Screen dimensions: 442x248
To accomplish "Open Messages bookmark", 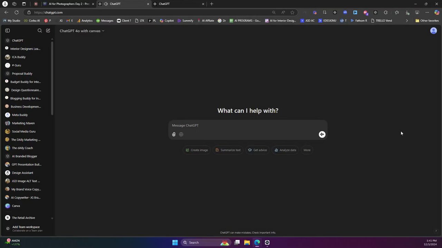I will tap(105, 21).
